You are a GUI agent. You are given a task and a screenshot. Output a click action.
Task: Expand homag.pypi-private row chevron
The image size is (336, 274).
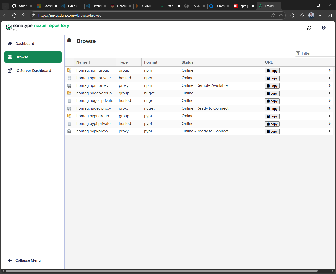pyautogui.click(x=329, y=124)
